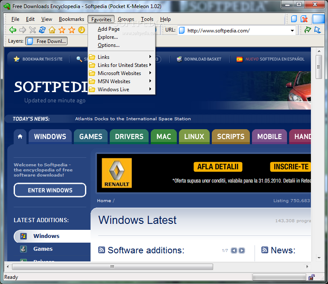Click the blue Reload icon
The image size is (328, 284).
click(42, 30)
